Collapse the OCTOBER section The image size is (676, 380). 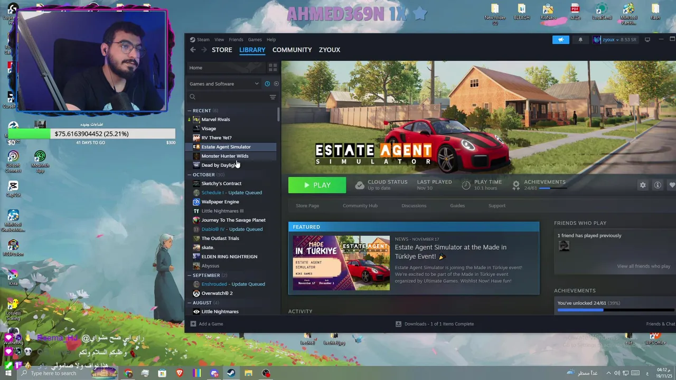coord(190,175)
